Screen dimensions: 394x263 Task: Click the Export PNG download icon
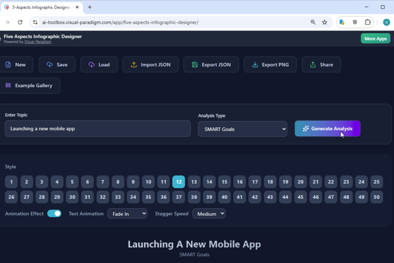tap(255, 65)
